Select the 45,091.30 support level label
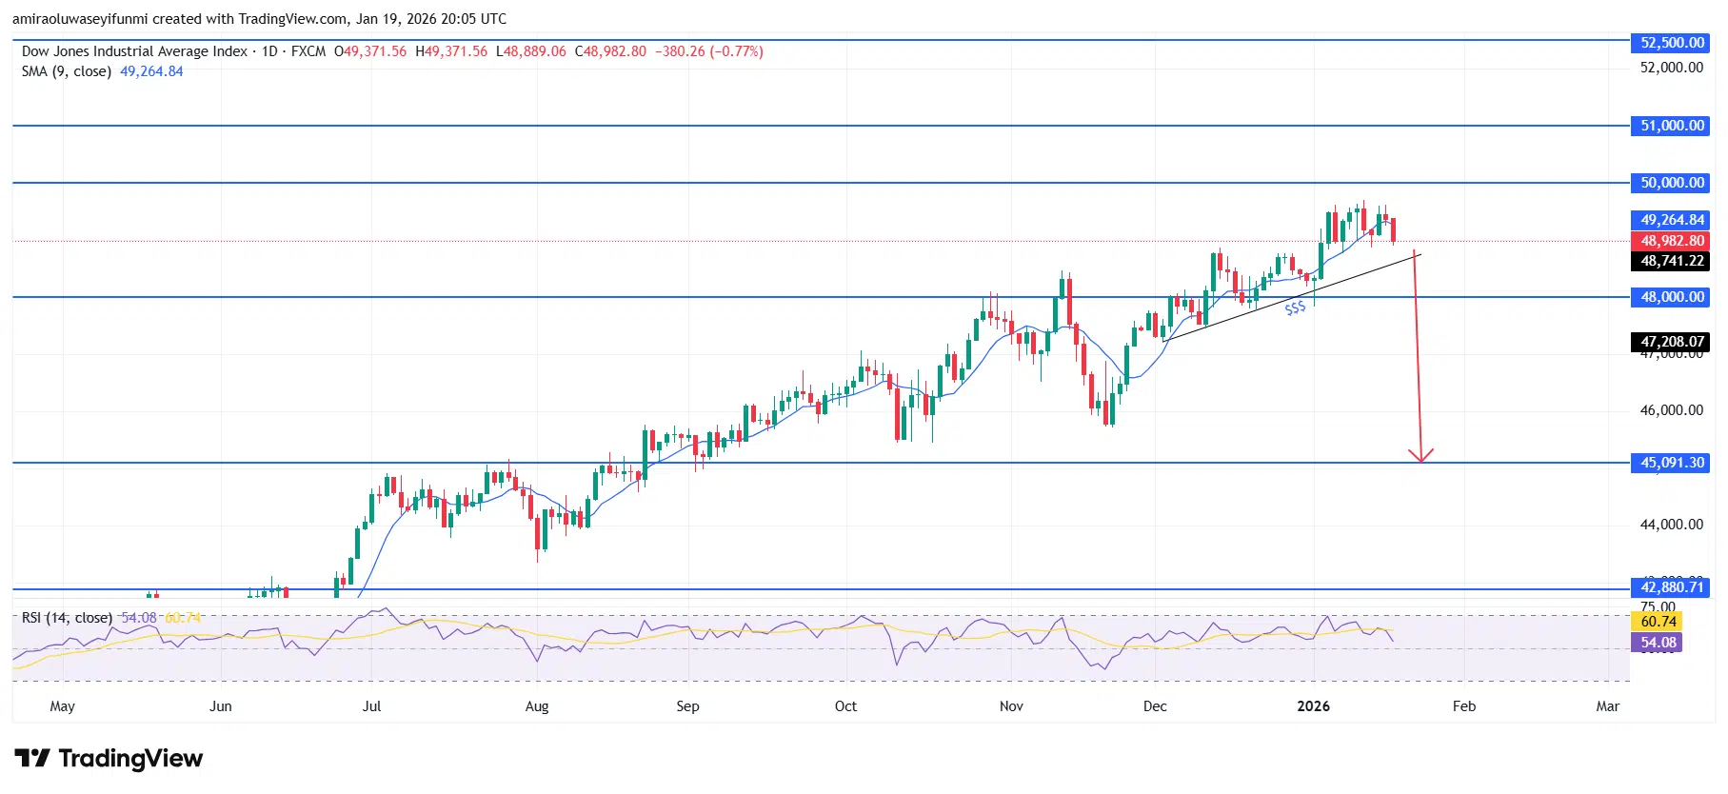The image size is (1728, 794). coord(1672,463)
